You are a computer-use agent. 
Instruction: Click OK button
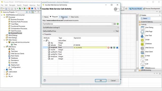pyautogui.click(x=101, y=81)
